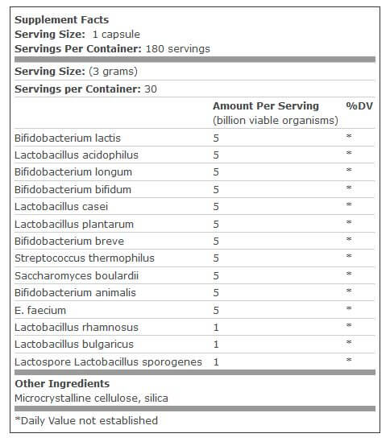
Task: Click the Amount Per Serving column header
Action: click(x=266, y=106)
